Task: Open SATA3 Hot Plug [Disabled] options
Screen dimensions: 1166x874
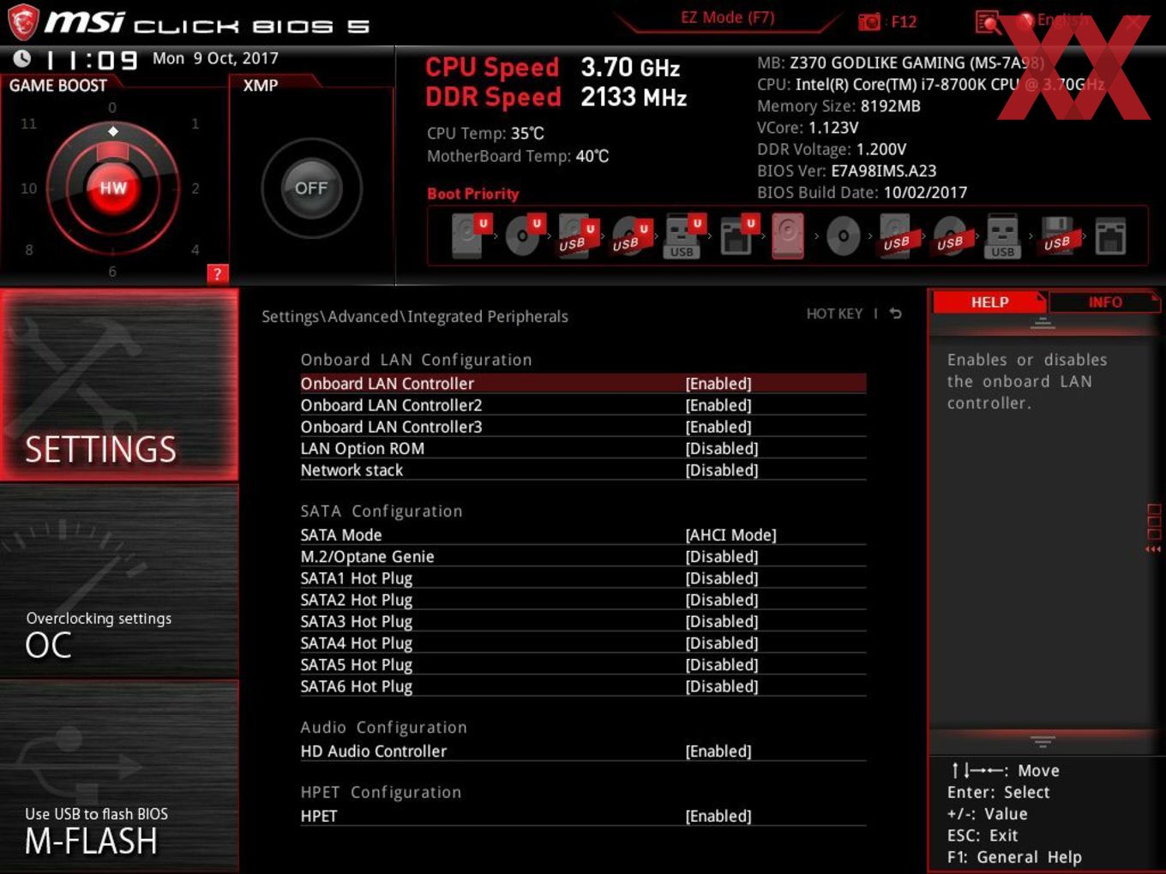Action: (x=722, y=621)
